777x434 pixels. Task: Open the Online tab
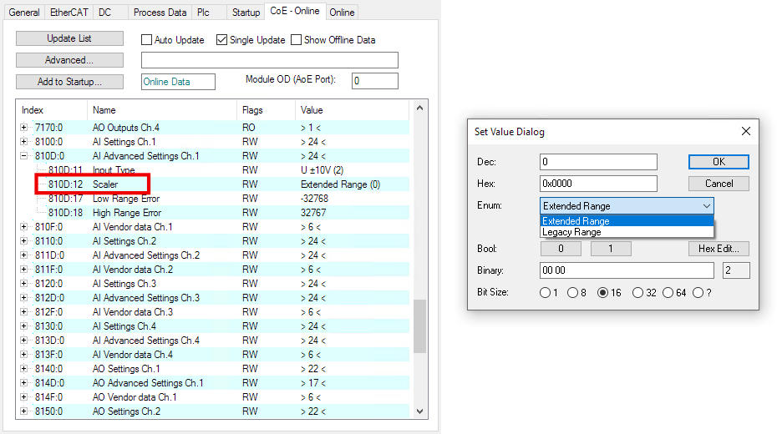342,13
